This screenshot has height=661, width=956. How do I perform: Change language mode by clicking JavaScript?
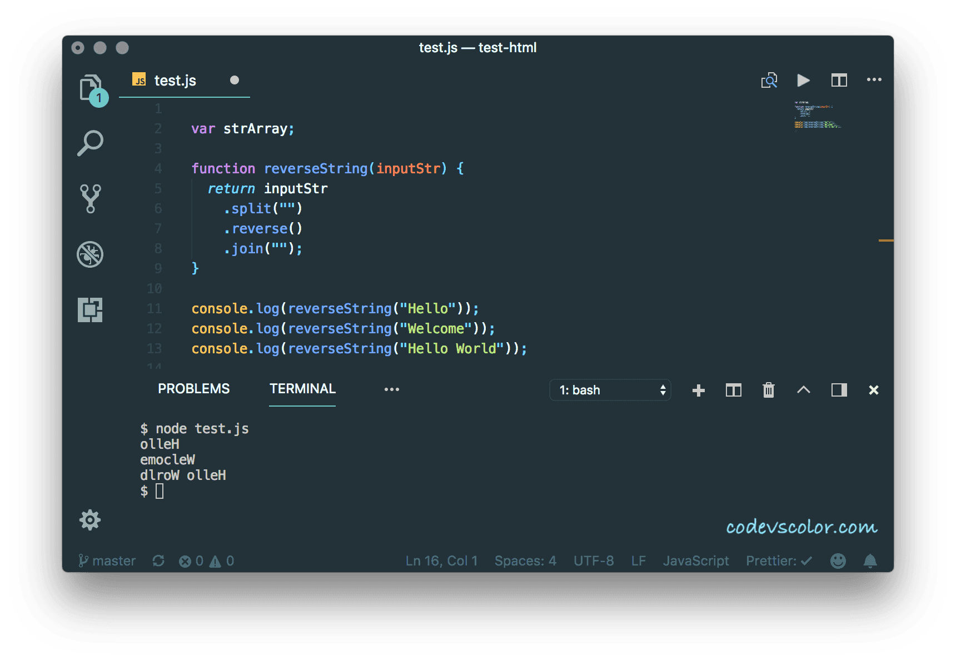click(696, 560)
